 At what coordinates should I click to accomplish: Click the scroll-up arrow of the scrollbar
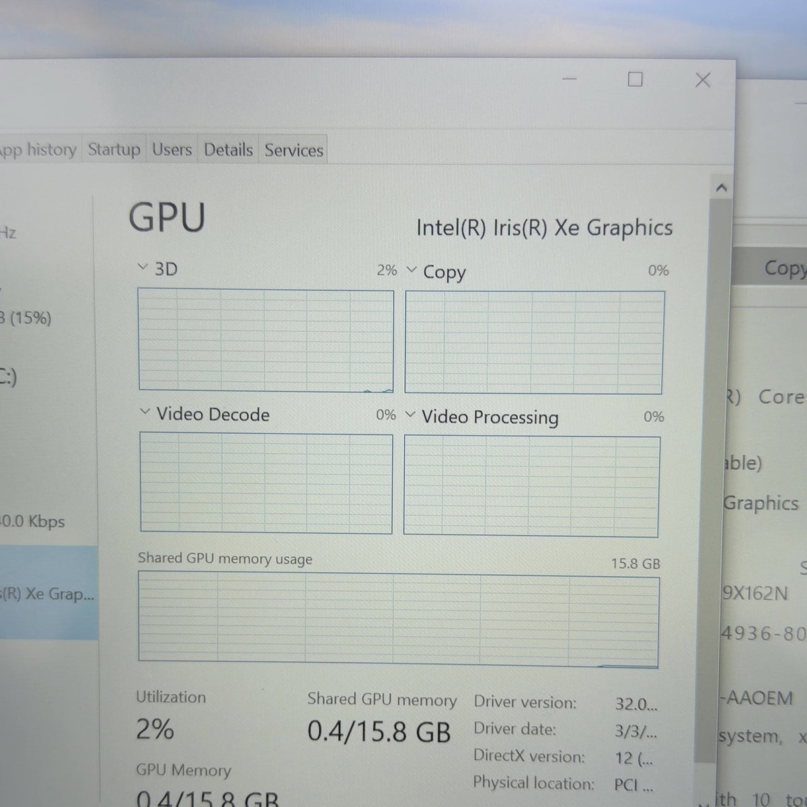[x=722, y=188]
